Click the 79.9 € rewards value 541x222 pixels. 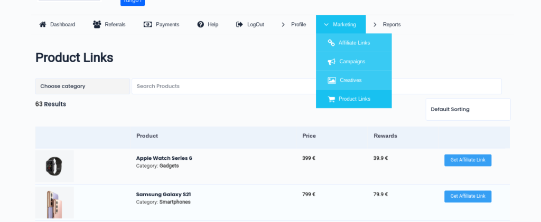tap(380, 195)
